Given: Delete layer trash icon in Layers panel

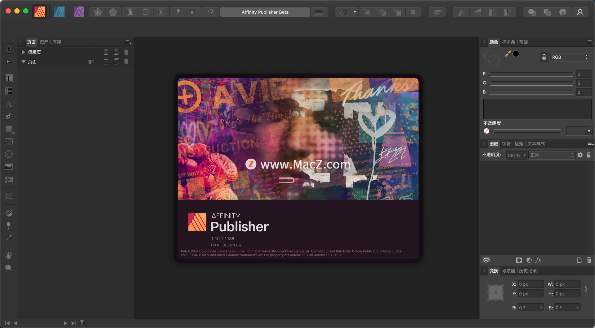Looking at the screenshot, I should coord(589,260).
